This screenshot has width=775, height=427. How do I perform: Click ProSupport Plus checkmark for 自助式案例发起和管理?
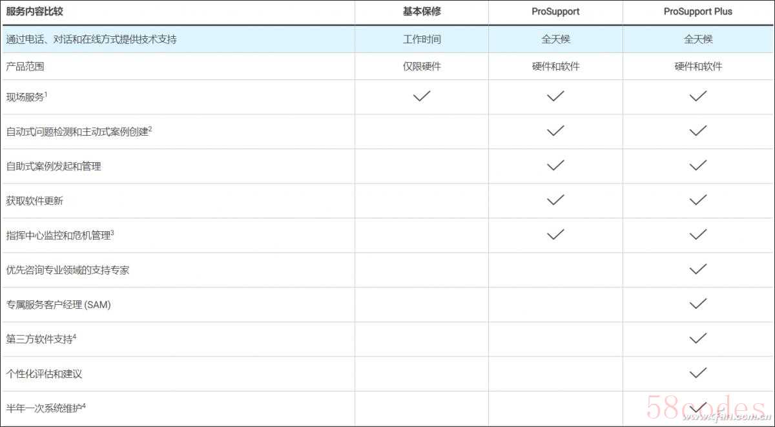click(x=698, y=165)
